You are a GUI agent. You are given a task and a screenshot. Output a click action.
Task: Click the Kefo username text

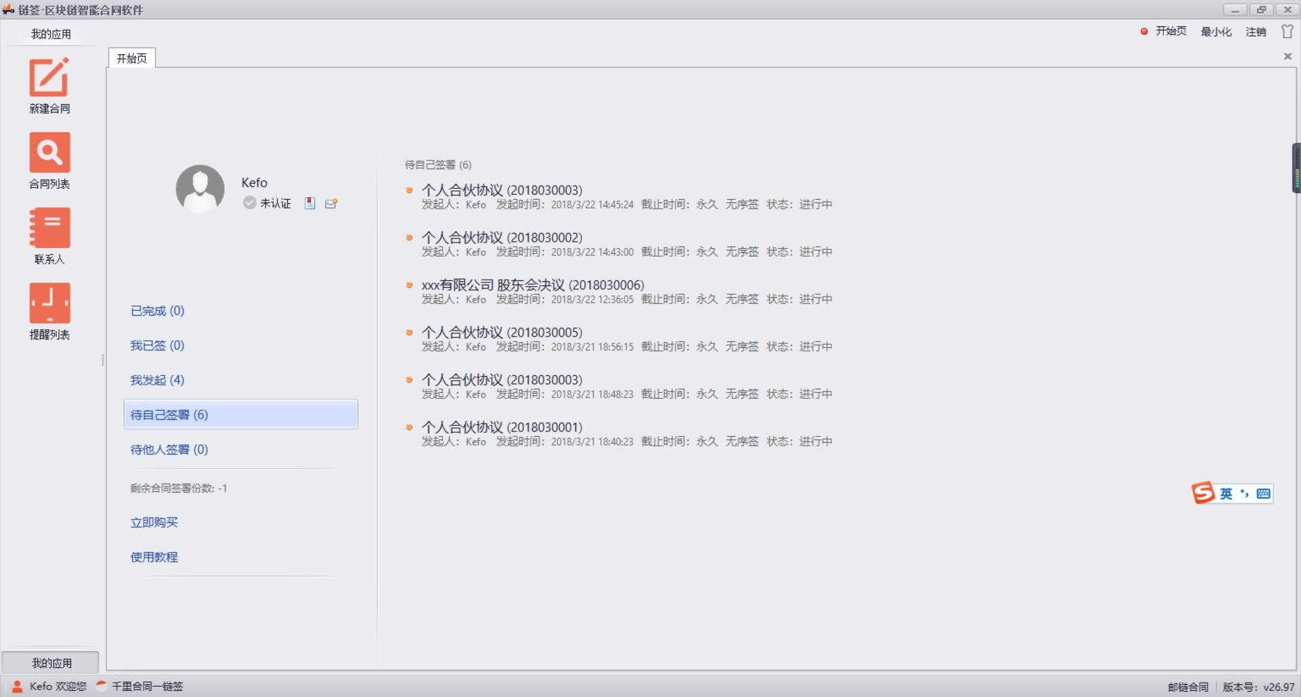click(254, 182)
